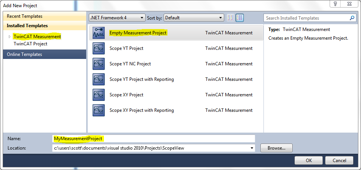Click the Browse... button
Image resolution: width=361 pixels, height=170 pixels.
[276, 148]
